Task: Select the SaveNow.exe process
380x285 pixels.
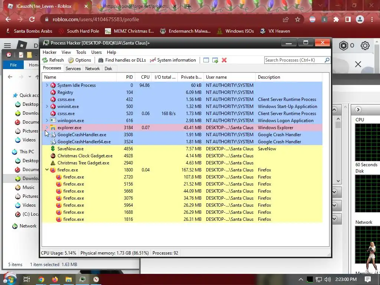Action: (182, 148)
